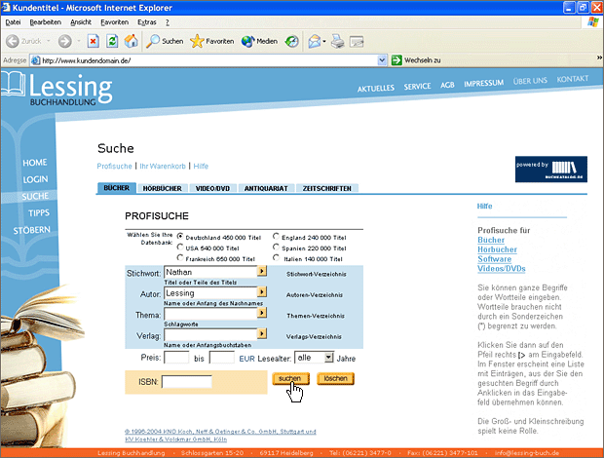
Task: Switch to the ZEITSCHRIFTEN tab
Action: tap(327, 188)
